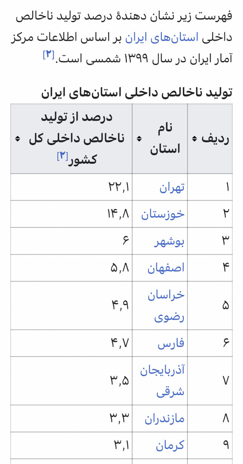Open citation [۲] after شمسی است
The image size is (243, 464).
point(48,55)
